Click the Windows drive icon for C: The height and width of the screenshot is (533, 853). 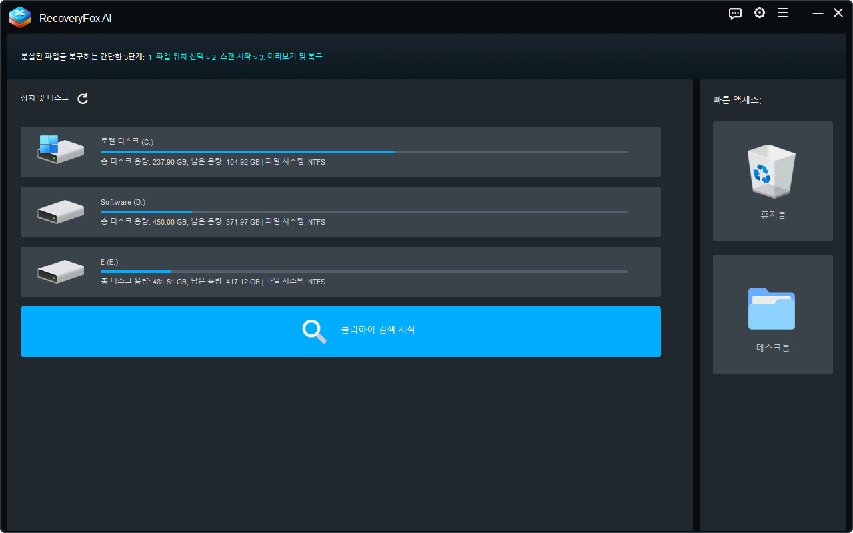[x=60, y=150]
